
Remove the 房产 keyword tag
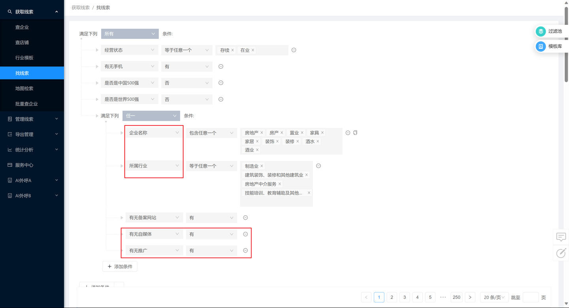[x=282, y=133]
